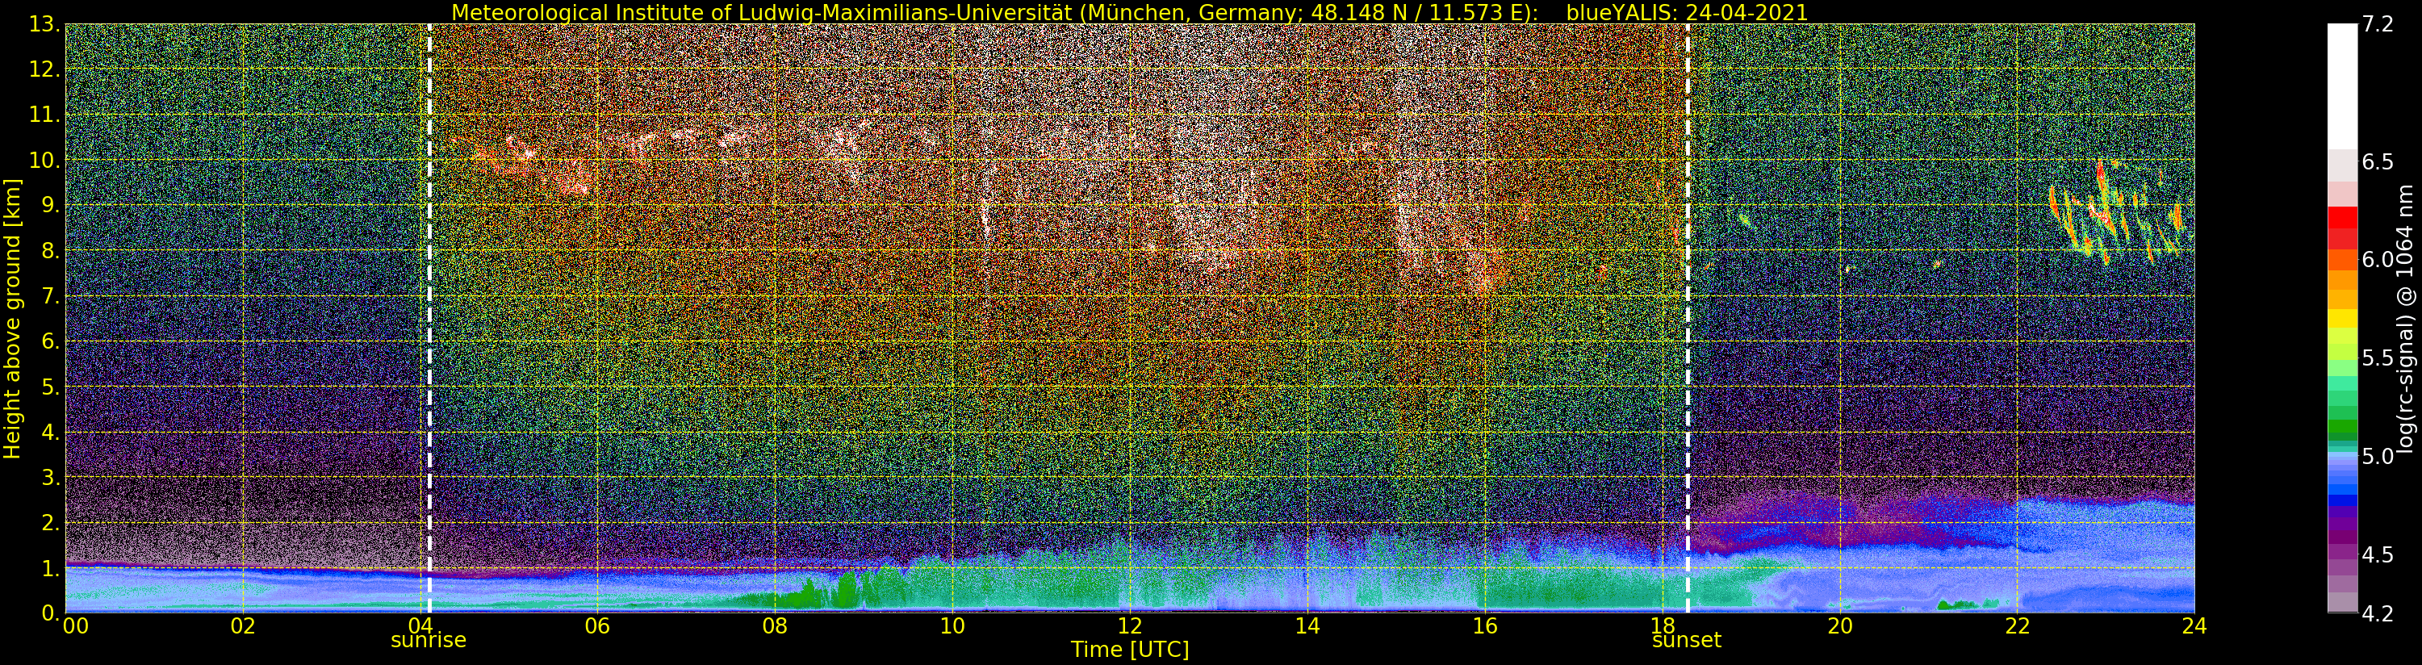Click the colorbar's "4.5" tick value

coord(2377,555)
